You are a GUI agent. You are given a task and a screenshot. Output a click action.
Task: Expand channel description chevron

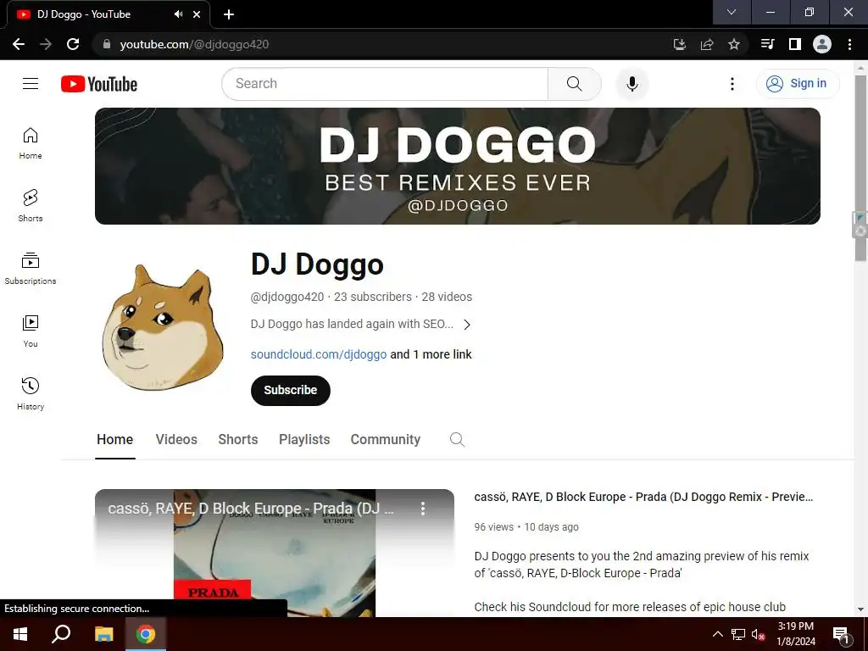(x=467, y=325)
